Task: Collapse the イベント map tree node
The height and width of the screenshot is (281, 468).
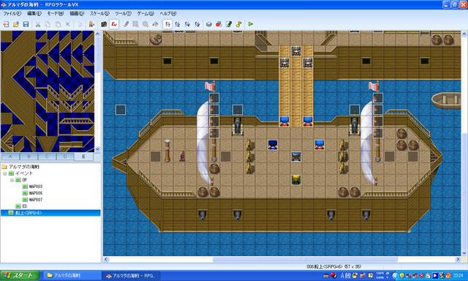Action: pos(5,173)
